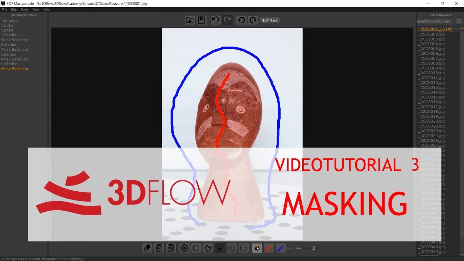Open the View menu
The height and width of the screenshot is (261, 464).
click(x=36, y=9)
